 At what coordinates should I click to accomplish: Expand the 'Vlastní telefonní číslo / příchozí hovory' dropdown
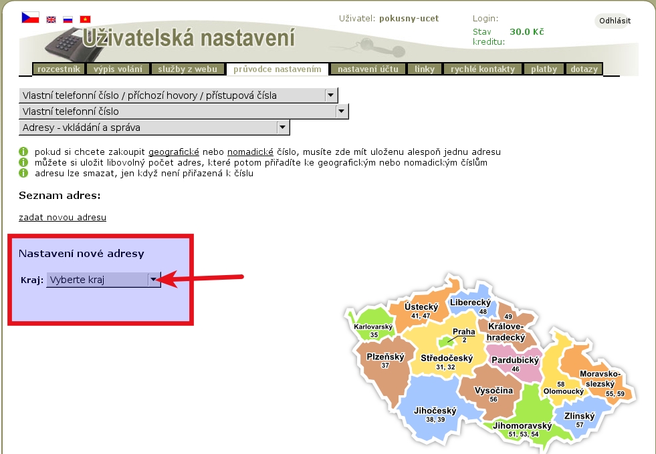point(179,95)
